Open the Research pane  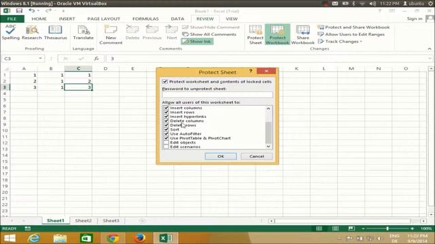[x=32, y=33]
